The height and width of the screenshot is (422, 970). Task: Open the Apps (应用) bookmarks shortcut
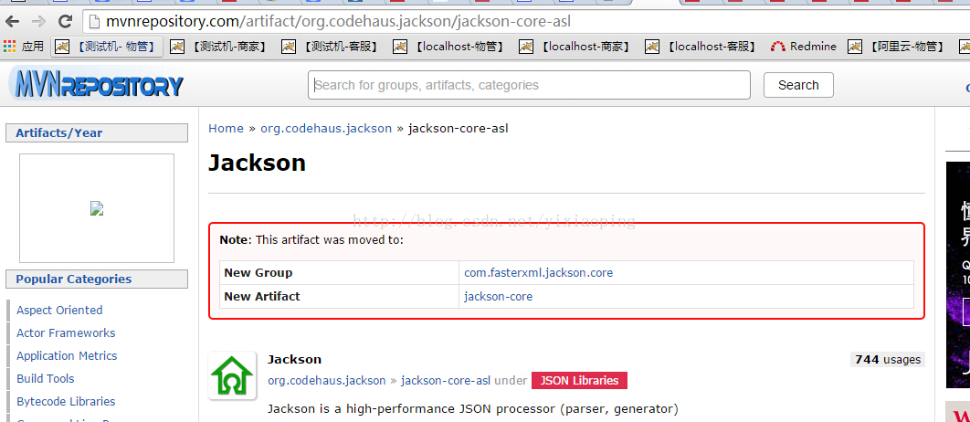pos(24,47)
